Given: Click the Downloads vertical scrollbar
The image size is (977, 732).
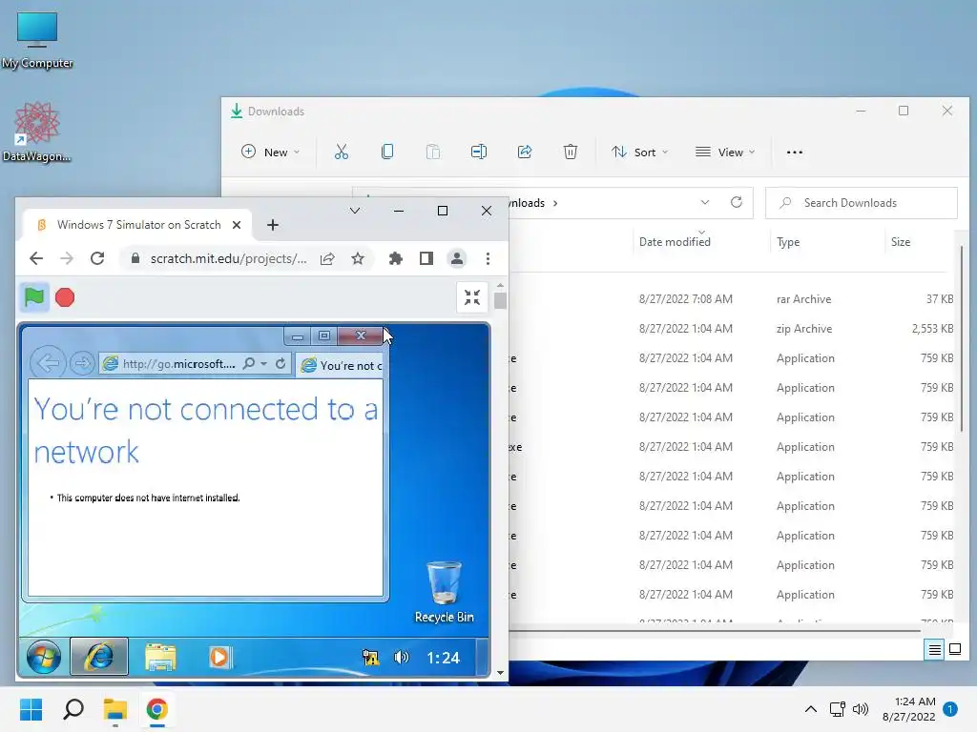Looking at the screenshot, I should 961,339.
